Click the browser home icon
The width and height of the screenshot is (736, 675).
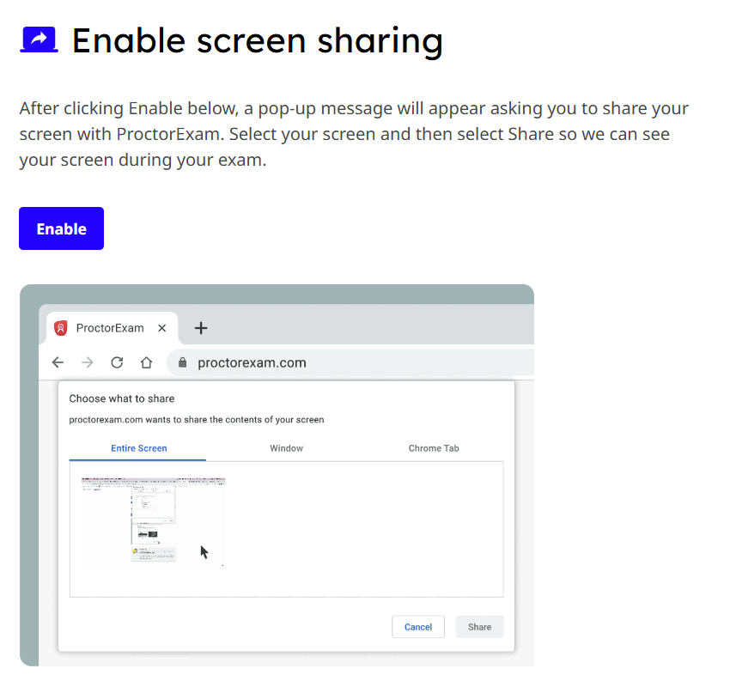(146, 362)
